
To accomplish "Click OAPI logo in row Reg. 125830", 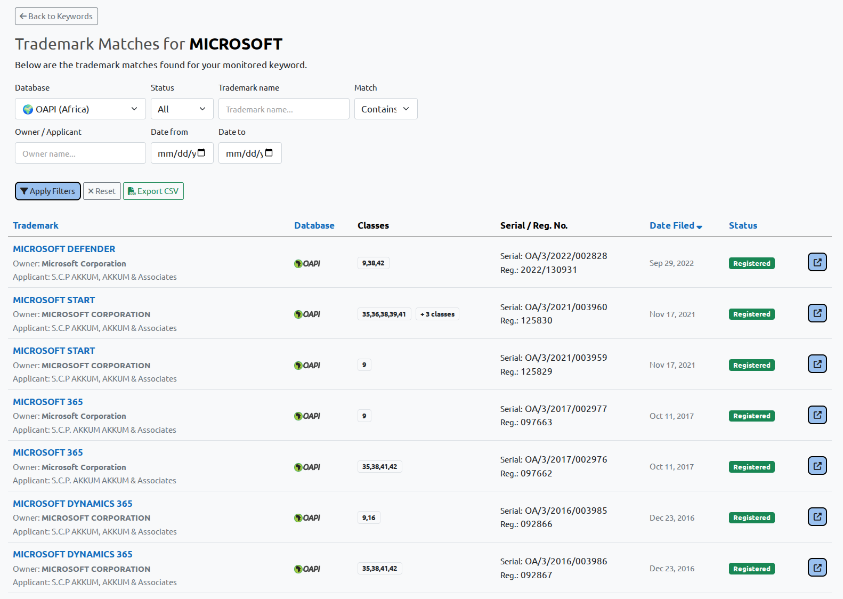I will click(x=307, y=314).
